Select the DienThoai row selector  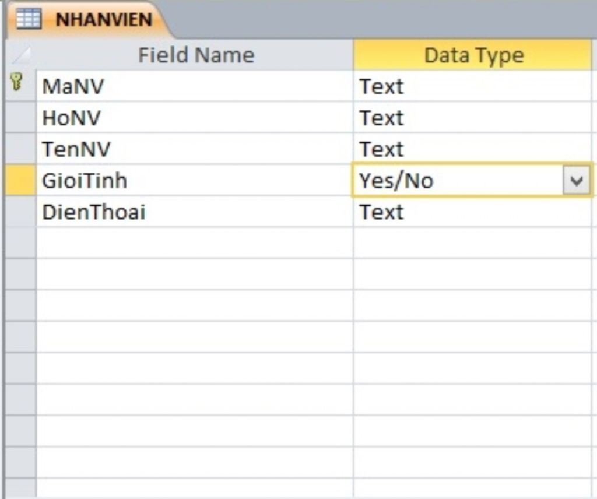point(21,212)
